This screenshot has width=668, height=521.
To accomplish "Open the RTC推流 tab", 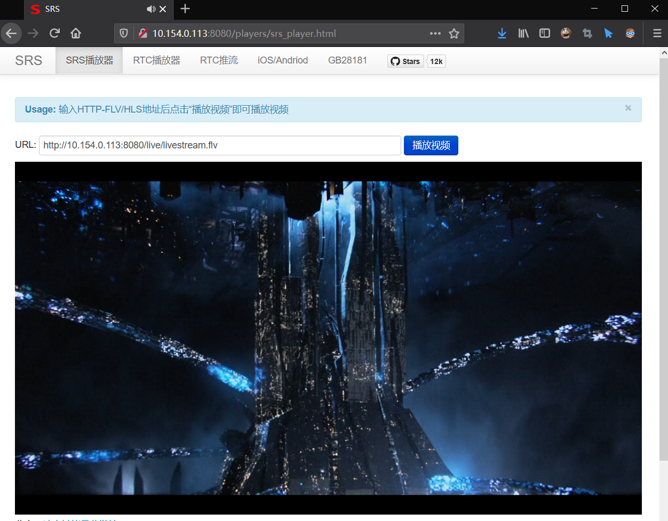I will pos(219,60).
